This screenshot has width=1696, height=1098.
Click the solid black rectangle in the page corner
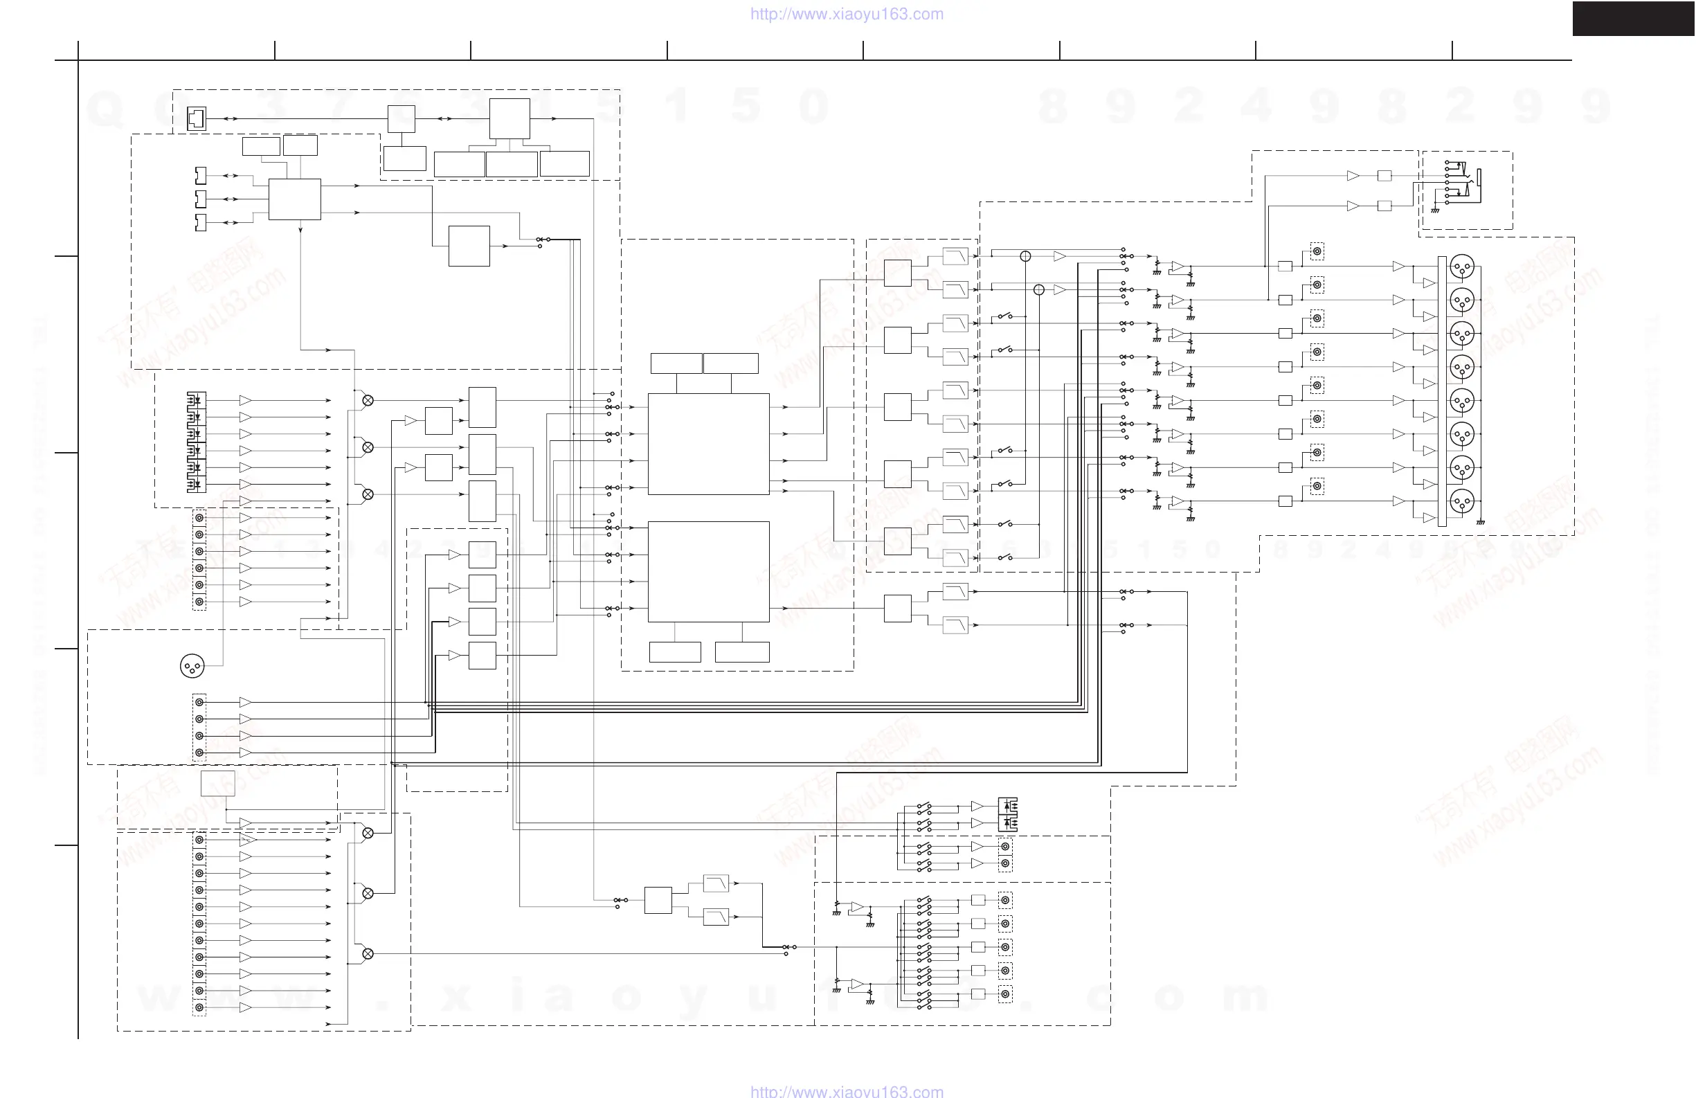pyautogui.click(x=1634, y=19)
